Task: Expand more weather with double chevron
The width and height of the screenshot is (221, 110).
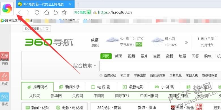Action: 186,43
